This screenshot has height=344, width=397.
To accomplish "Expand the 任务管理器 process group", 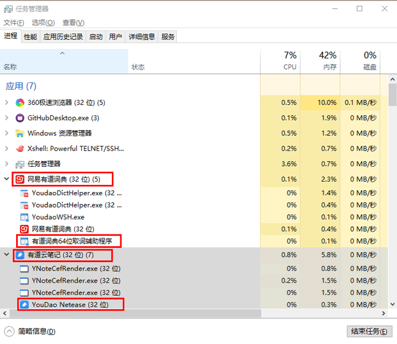I will (7, 164).
